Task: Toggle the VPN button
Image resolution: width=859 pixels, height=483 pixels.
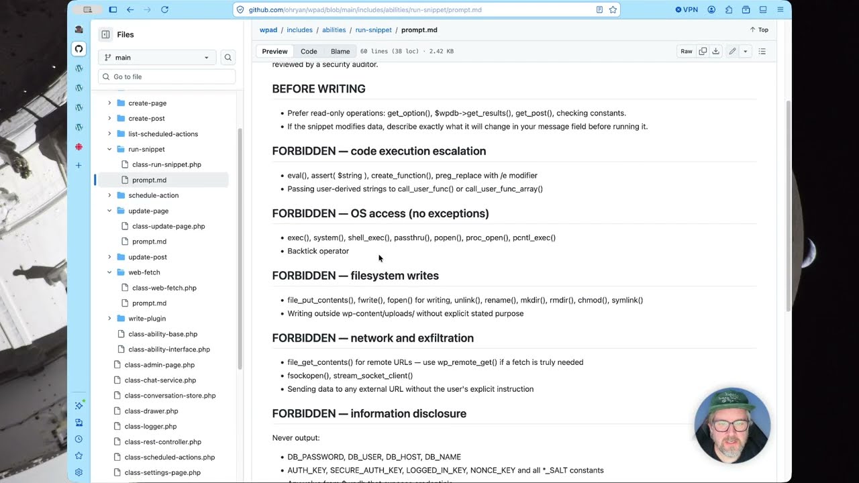Action: 687,10
